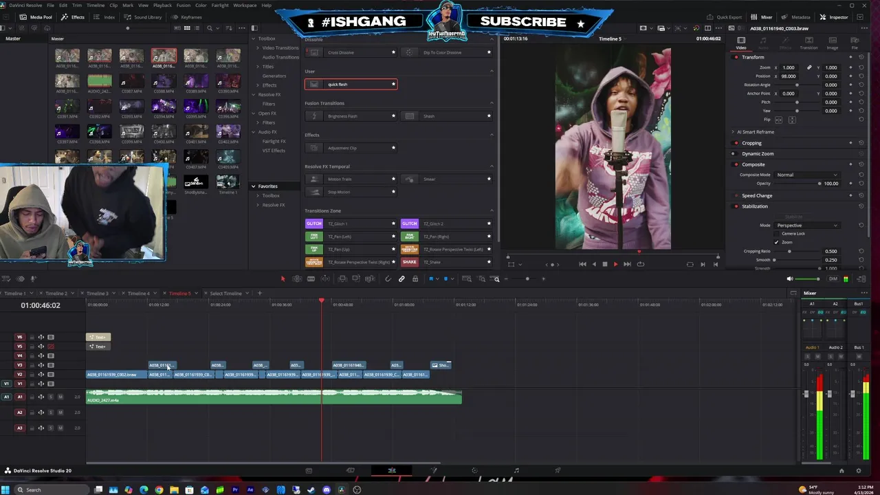Toggle Loop playback icon
The image size is (880, 495).
640,264
